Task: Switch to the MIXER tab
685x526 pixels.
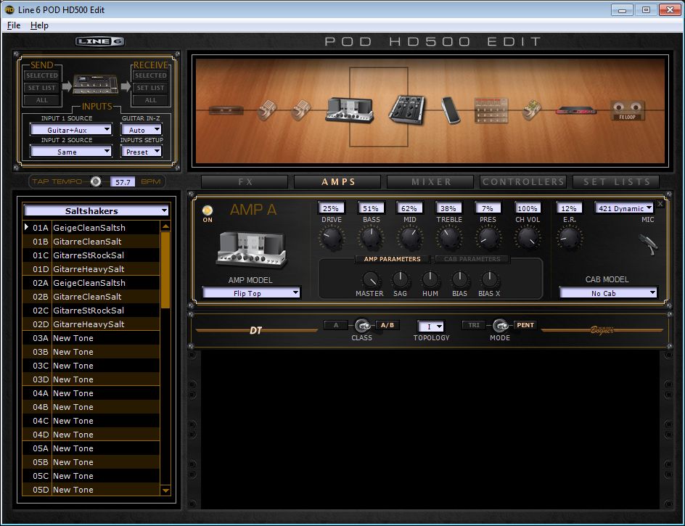Action: tap(430, 181)
